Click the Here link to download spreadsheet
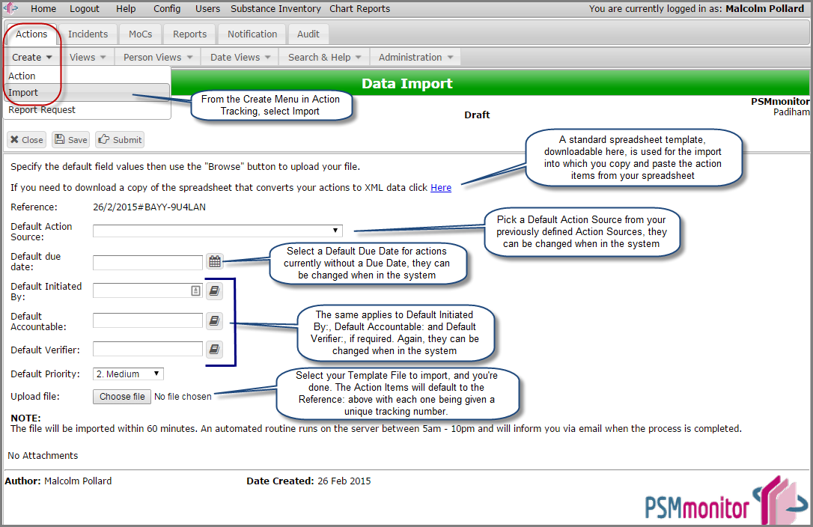The image size is (813, 527). point(440,188)
